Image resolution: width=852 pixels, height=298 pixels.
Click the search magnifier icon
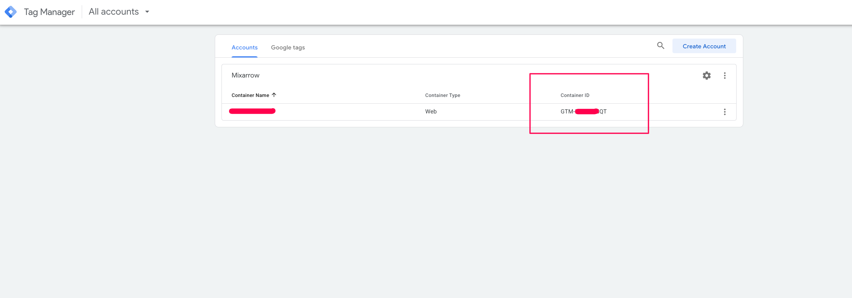pyautogui.click(x=660, y=46)
